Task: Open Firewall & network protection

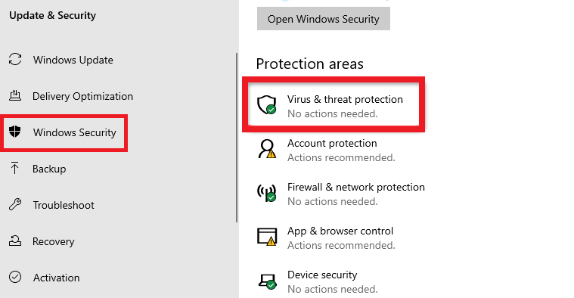Action: pyautogui.click(x=356, y=187)
